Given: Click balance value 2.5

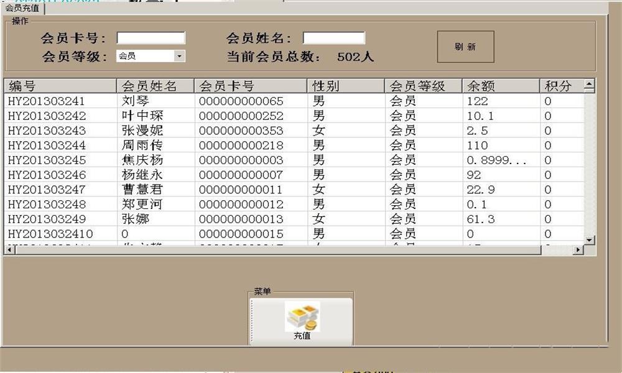Looking at the screenshot, I should [477, 131].
